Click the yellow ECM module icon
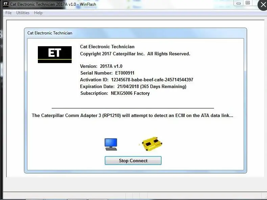267x200 pixels. pos(152,144)
